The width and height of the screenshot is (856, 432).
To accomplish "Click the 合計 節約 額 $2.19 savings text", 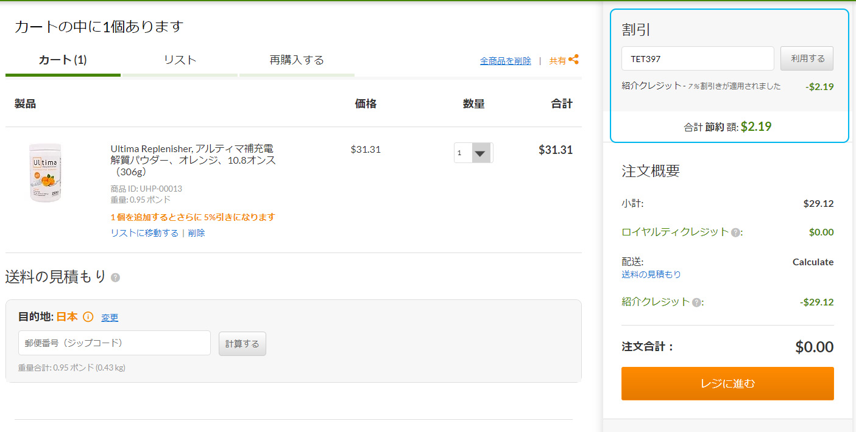I will coord(727,127).
